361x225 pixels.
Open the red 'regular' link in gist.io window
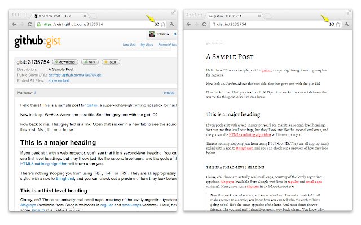pos(293,182)
